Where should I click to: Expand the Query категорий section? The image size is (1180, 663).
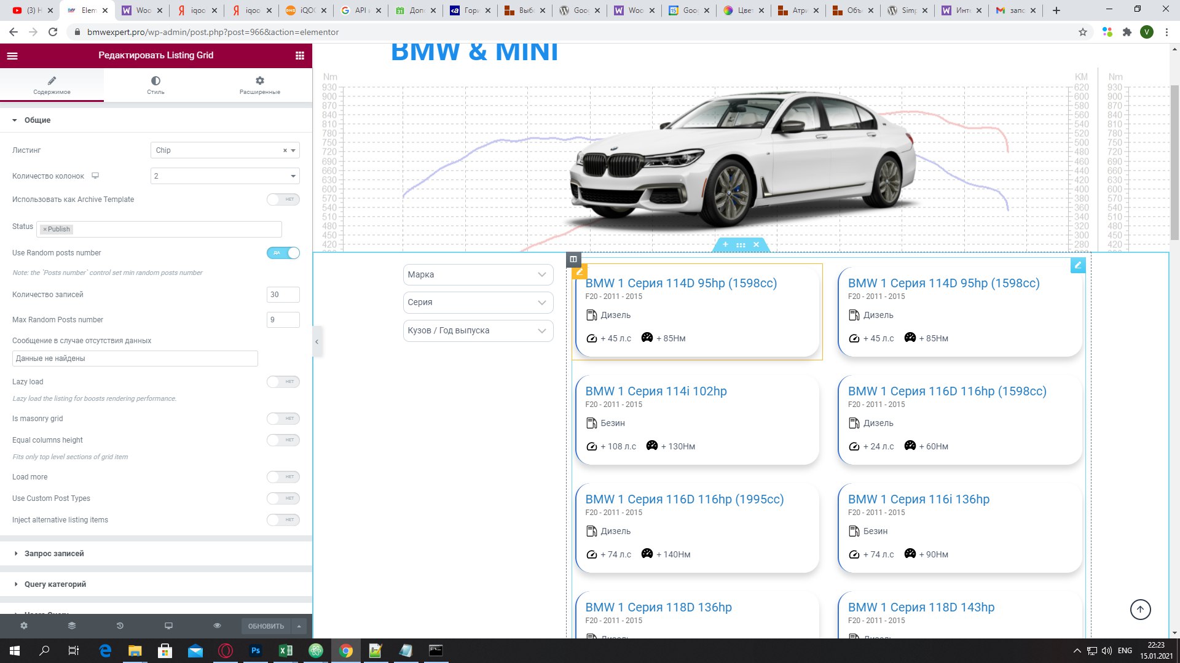156,584
